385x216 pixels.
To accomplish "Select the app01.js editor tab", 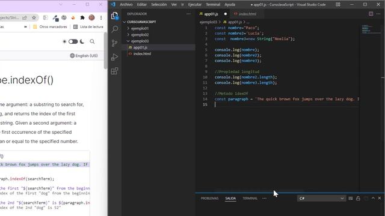I will click(x=211, y=14).
